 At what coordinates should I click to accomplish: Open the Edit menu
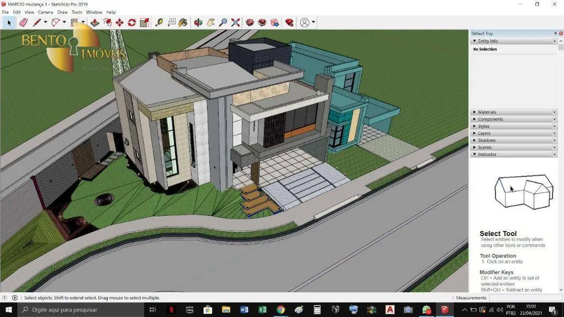[x=17, y=12]
